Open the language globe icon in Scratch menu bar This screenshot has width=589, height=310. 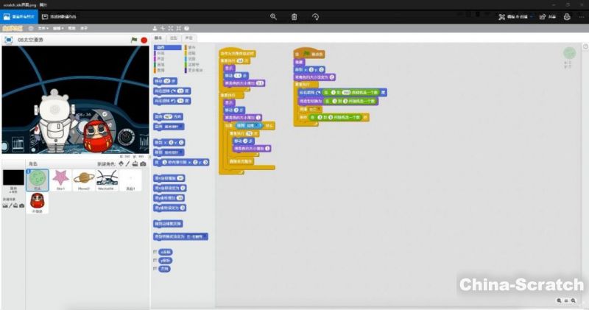[31, 28]
